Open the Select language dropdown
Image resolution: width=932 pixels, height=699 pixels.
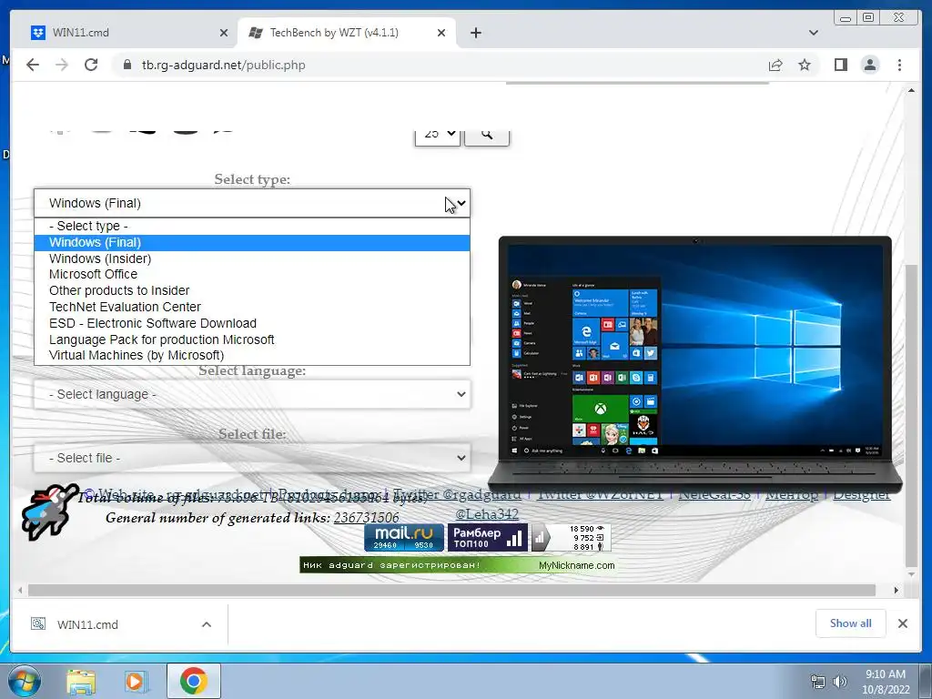252,394
